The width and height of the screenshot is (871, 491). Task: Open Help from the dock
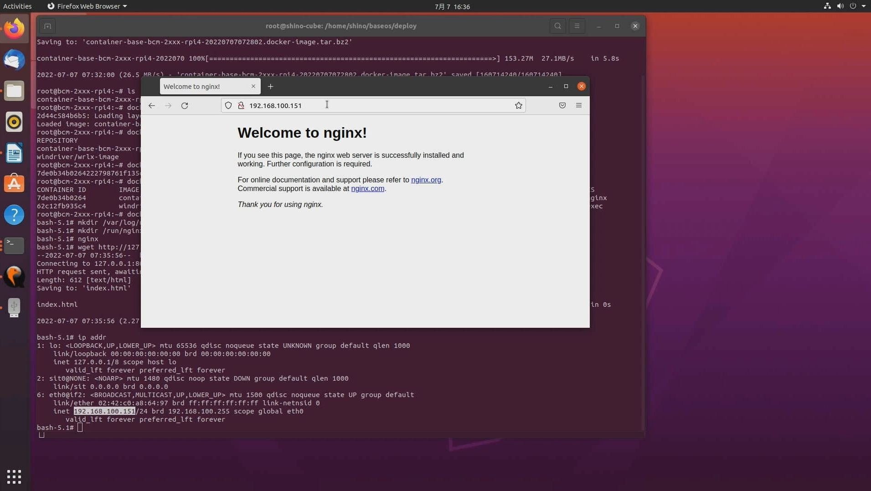point(14,215)
